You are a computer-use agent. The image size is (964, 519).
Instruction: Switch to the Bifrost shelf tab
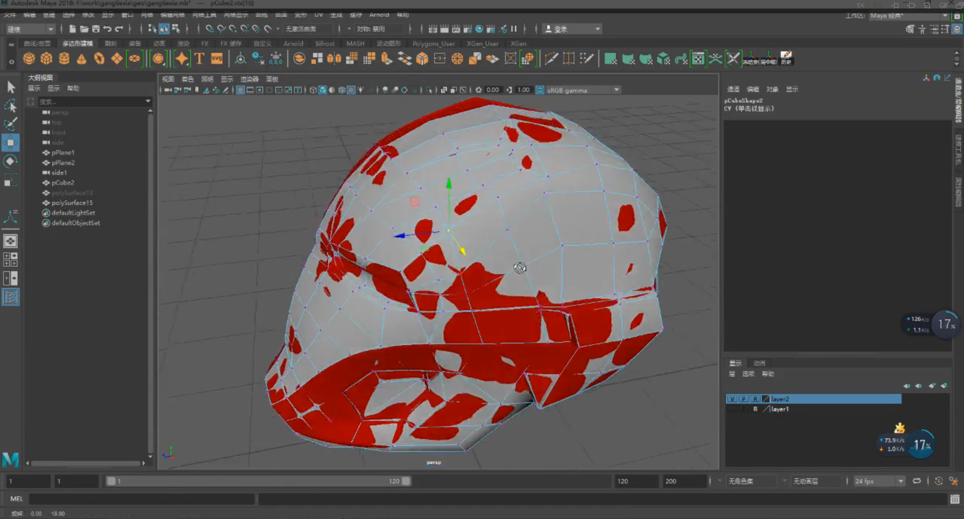coord(325,43)
